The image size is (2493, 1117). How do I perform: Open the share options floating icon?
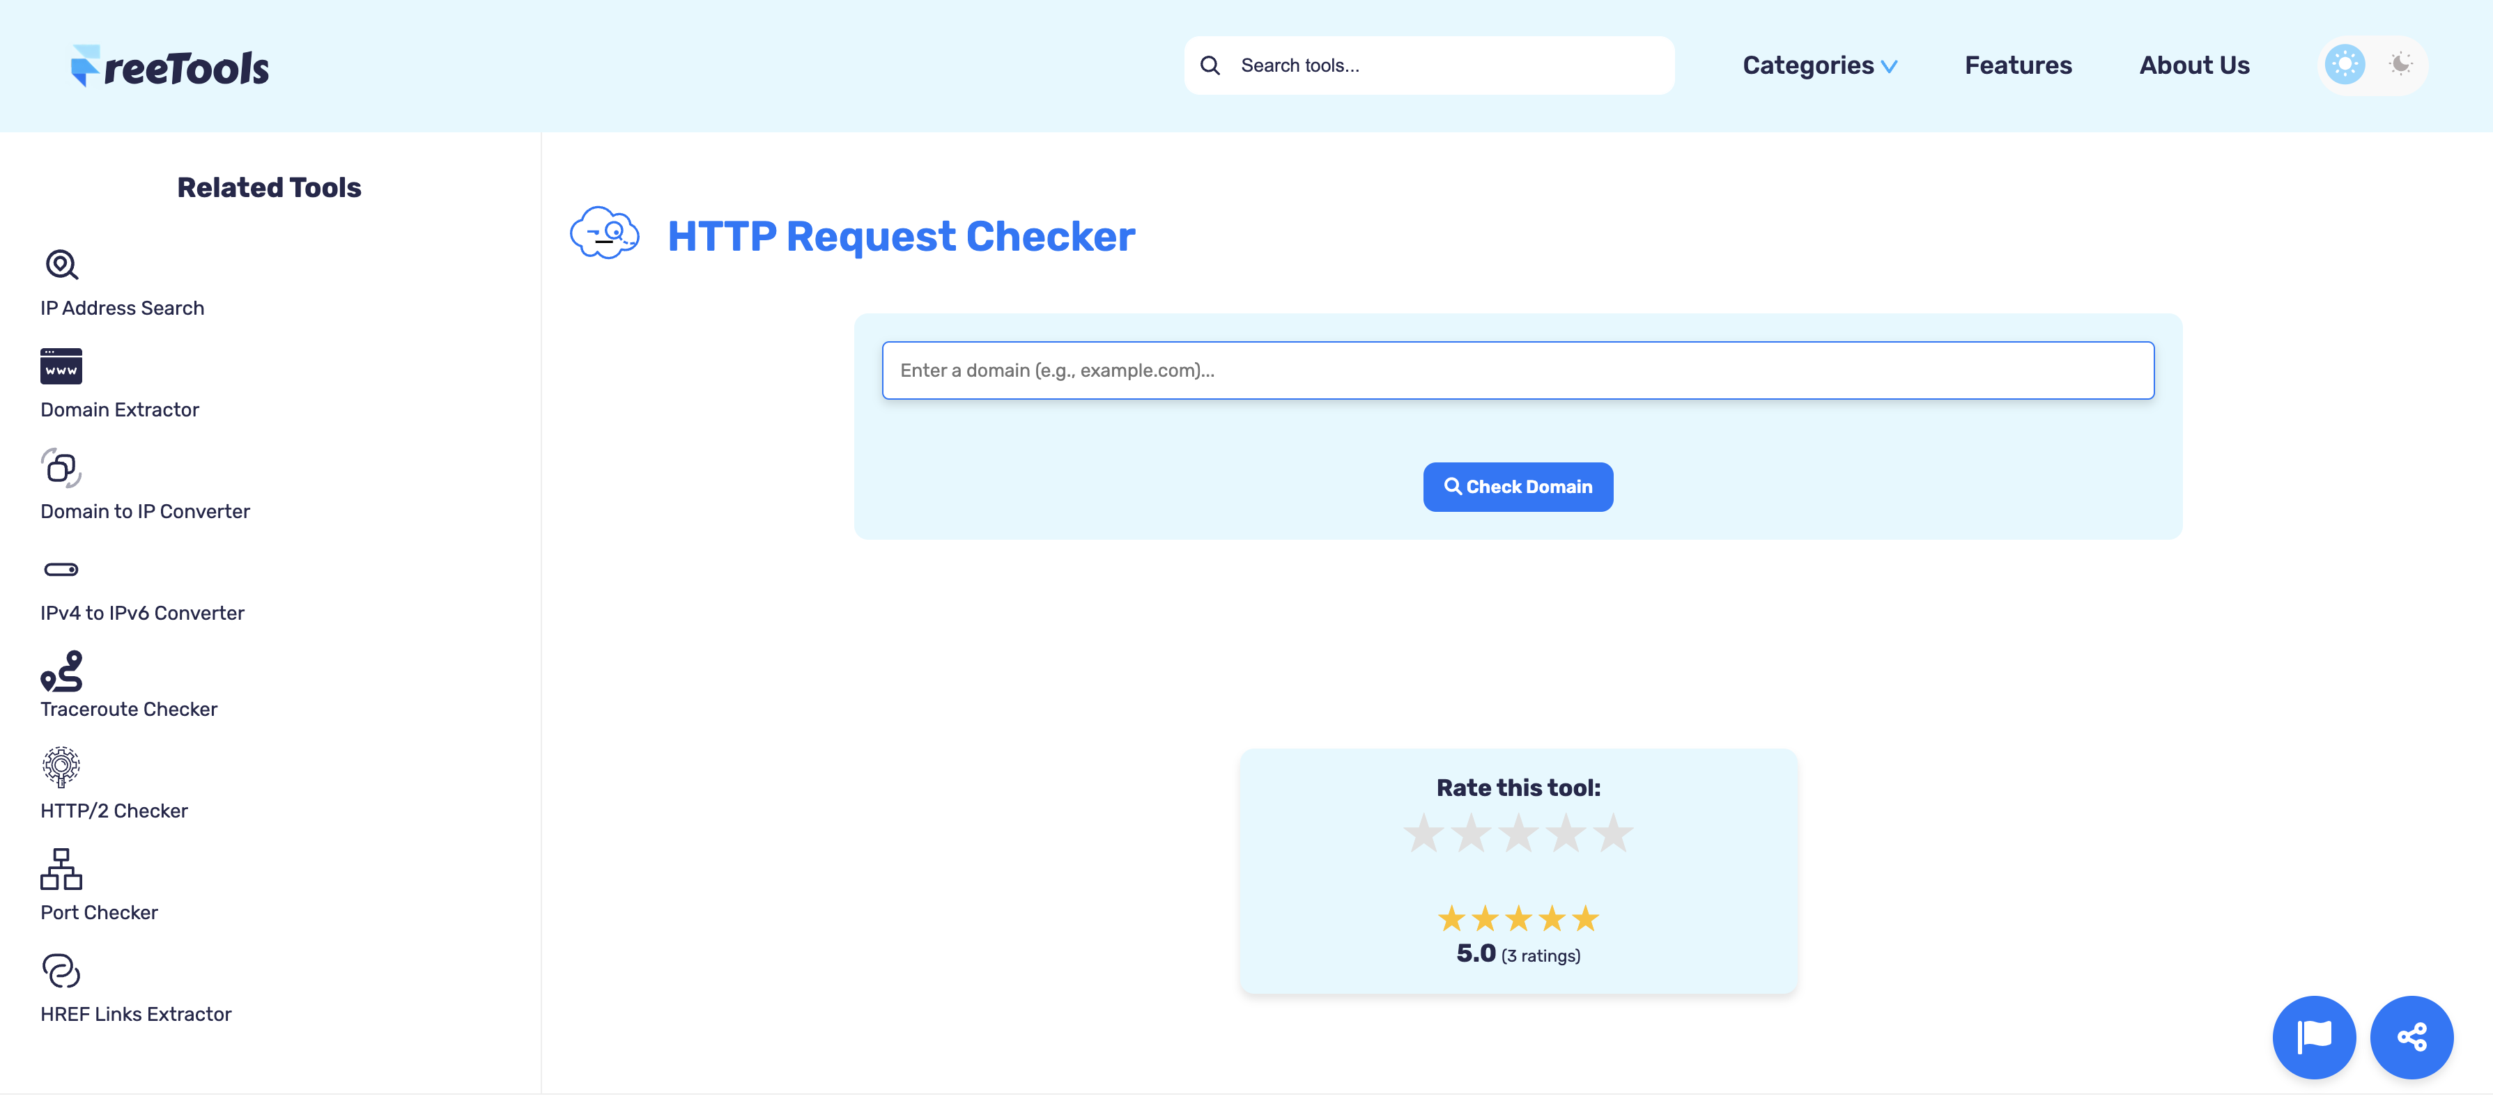pos(2411,1037)
